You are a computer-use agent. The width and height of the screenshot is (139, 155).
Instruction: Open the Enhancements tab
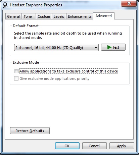tap(80, 16)
